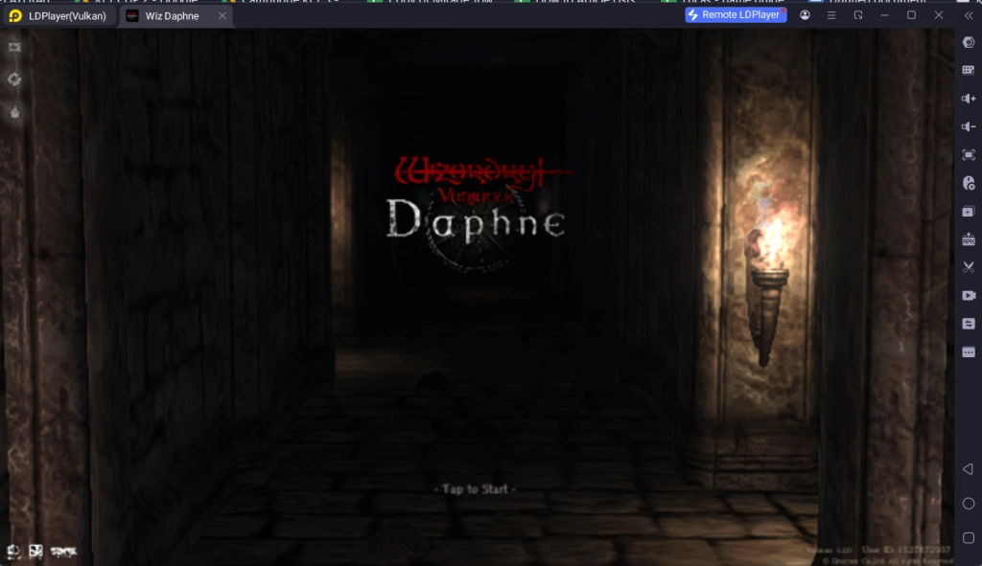Toggle fullscreen mode icon
Viewport: 982px width, 566px height.
(x=969, y=155)
